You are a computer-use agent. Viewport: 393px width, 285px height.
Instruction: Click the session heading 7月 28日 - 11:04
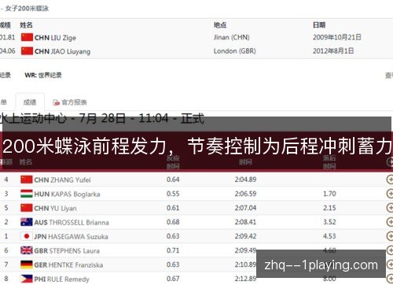coord(123,119)
